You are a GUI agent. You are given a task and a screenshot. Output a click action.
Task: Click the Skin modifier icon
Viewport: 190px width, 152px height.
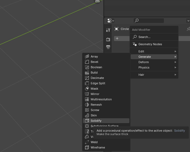click(87, 115)
